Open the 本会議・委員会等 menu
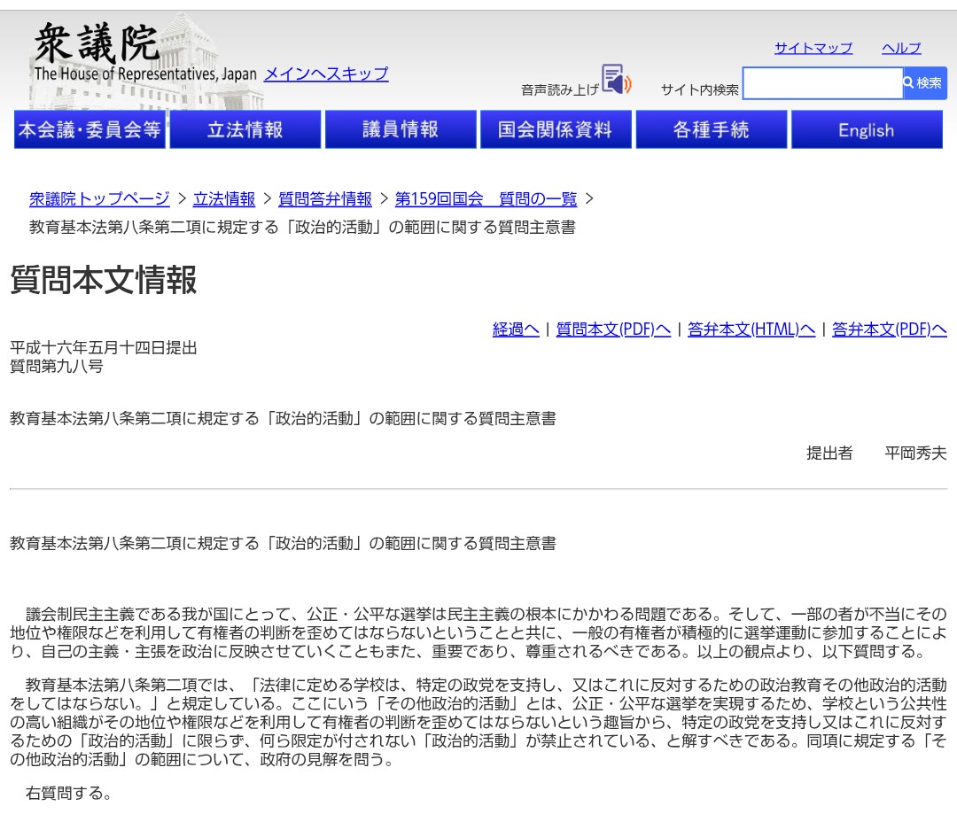The width and height of the screenshot is (957, 814). tap(89, 129)
